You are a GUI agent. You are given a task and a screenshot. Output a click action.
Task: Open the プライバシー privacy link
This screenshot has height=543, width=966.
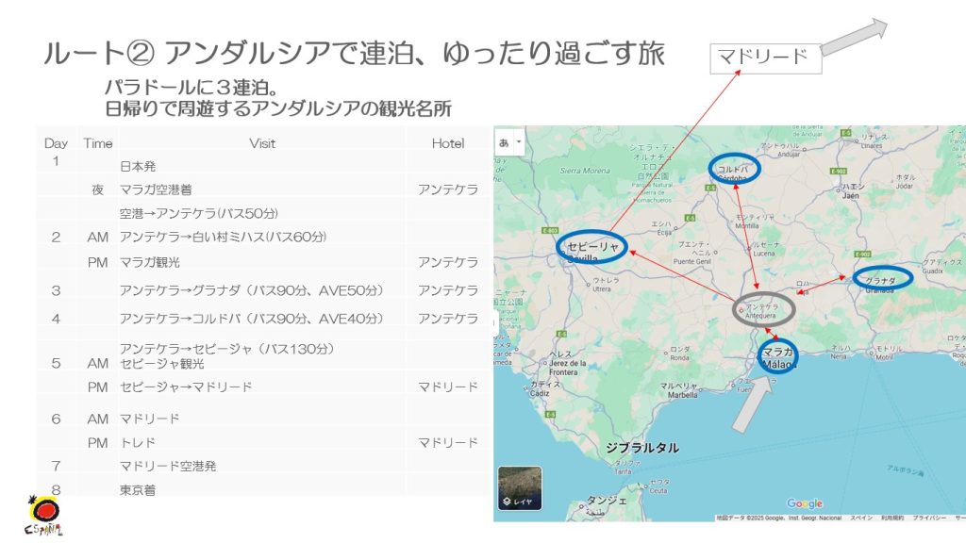tap(929, 518)
